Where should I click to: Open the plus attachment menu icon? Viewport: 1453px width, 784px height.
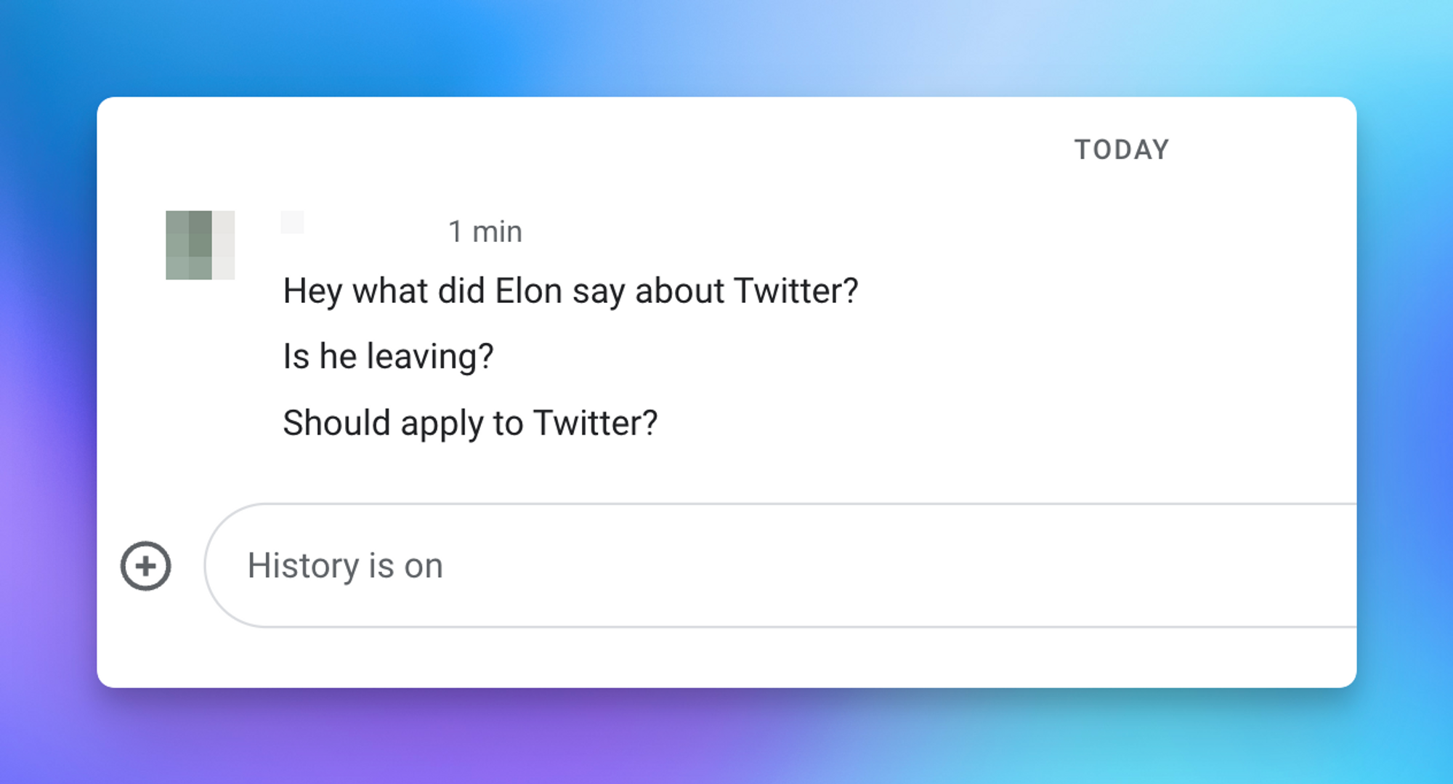[145, 566]
